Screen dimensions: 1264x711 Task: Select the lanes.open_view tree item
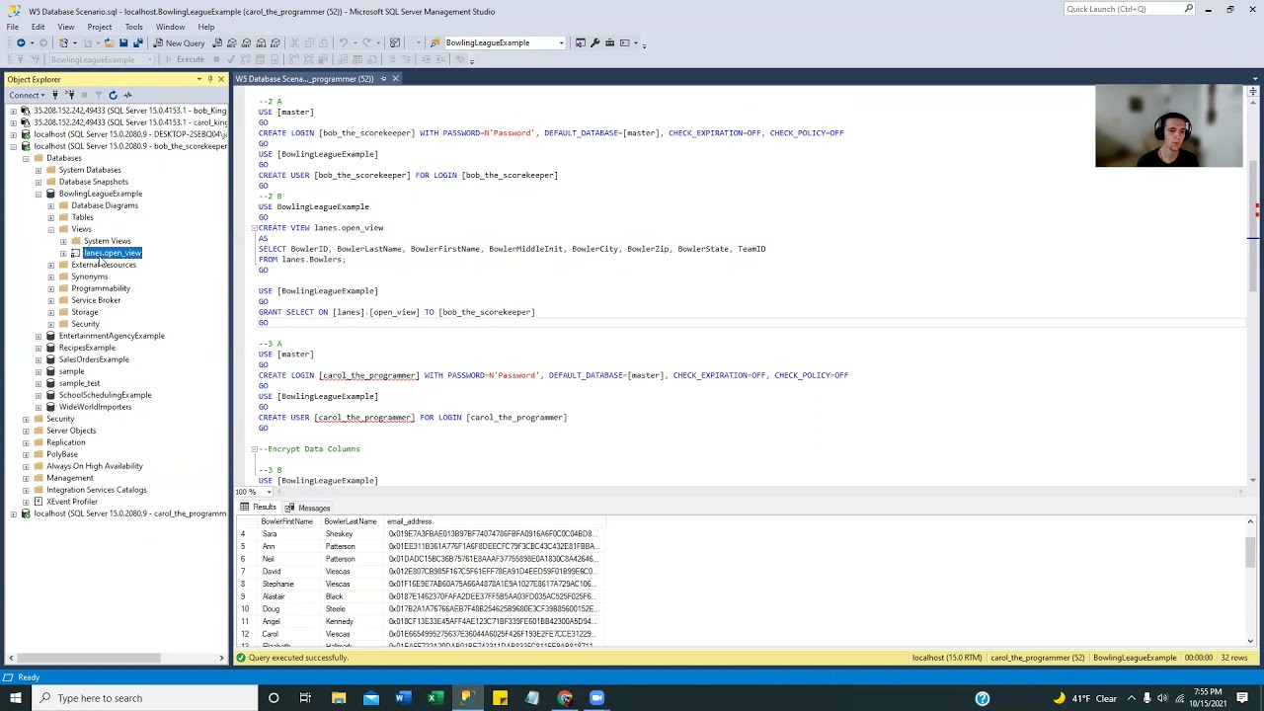tap(113, 253)
